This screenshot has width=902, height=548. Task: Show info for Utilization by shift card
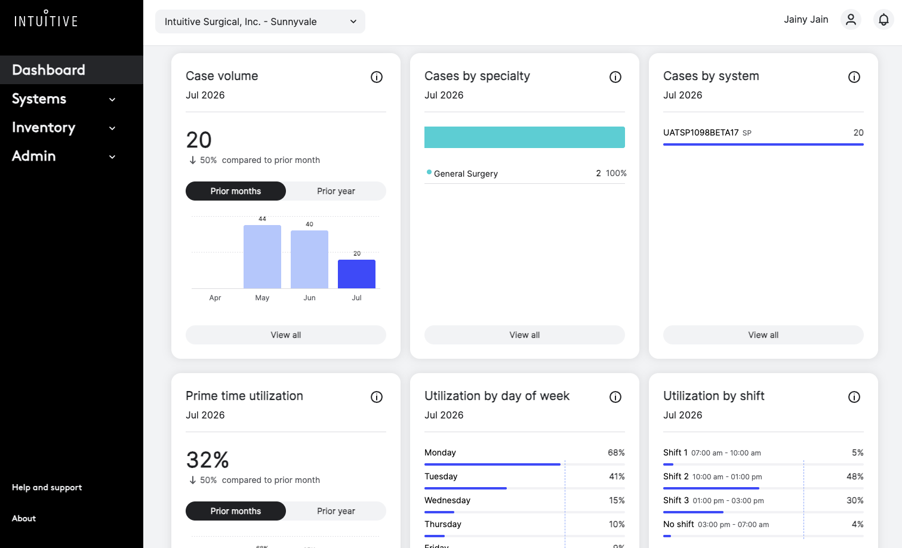[x=854, y=397]
